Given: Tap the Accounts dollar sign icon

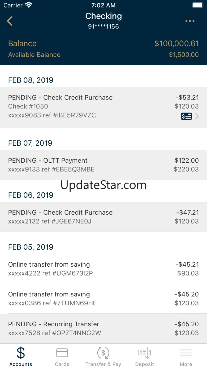Looking at the screenshot, I should [21, 353].
